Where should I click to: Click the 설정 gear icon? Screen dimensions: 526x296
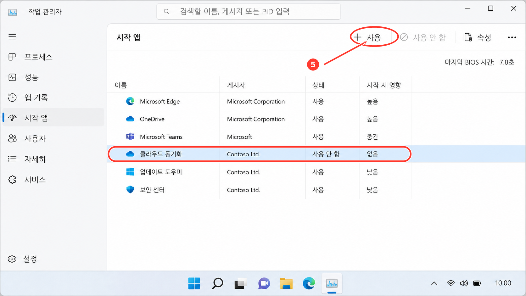coord(12,259)
